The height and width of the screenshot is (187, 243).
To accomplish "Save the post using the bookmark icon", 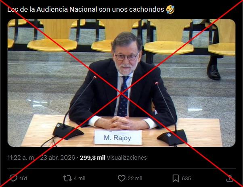I will [176, 178].
